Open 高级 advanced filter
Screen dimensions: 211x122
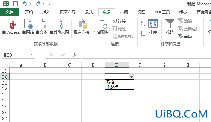click(x=185, y=37)
